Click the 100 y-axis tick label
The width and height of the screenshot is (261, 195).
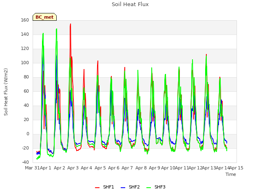[x=25, y=63]
